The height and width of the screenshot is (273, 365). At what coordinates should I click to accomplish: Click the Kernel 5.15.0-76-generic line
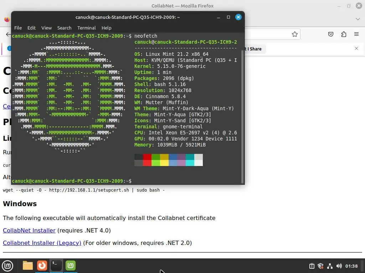pyautogui.click(x=170, y=66)
